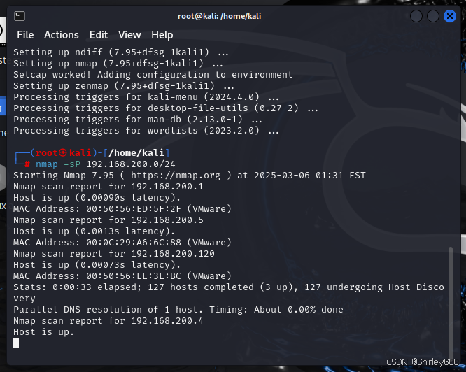The height and width of the screenshot is (372, 466).
Task: Click the 'nmap -sP 192.168.200.0/24' command
Action: tap(106, 164)
